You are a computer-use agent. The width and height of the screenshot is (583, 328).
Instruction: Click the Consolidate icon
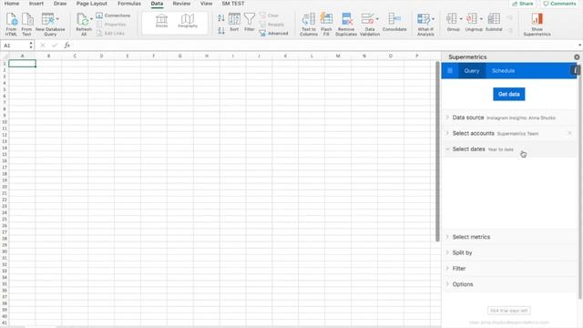coord(394,22)
